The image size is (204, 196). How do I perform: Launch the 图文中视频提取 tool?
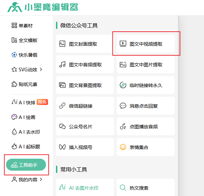(x=146, y=44)
